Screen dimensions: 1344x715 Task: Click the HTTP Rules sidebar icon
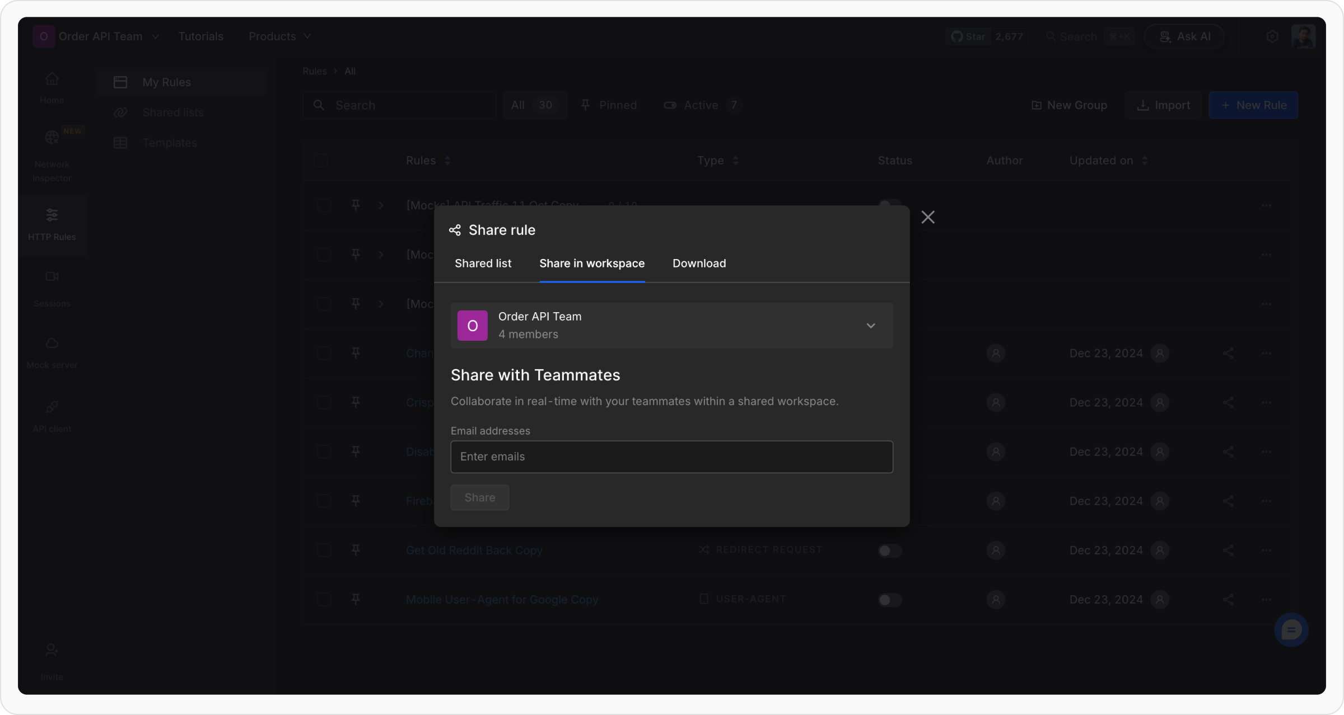[52, 215]
